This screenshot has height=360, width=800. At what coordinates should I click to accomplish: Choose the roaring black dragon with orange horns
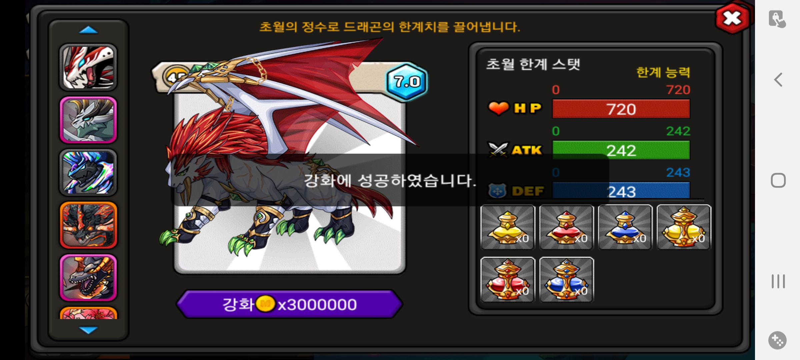[88, 278]
